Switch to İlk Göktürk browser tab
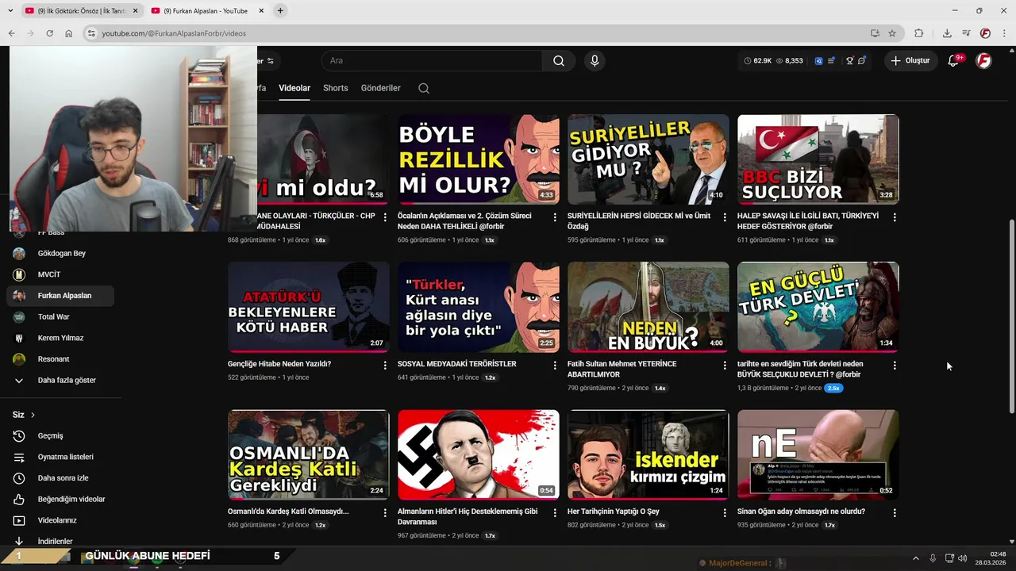 tap(81, 11)
